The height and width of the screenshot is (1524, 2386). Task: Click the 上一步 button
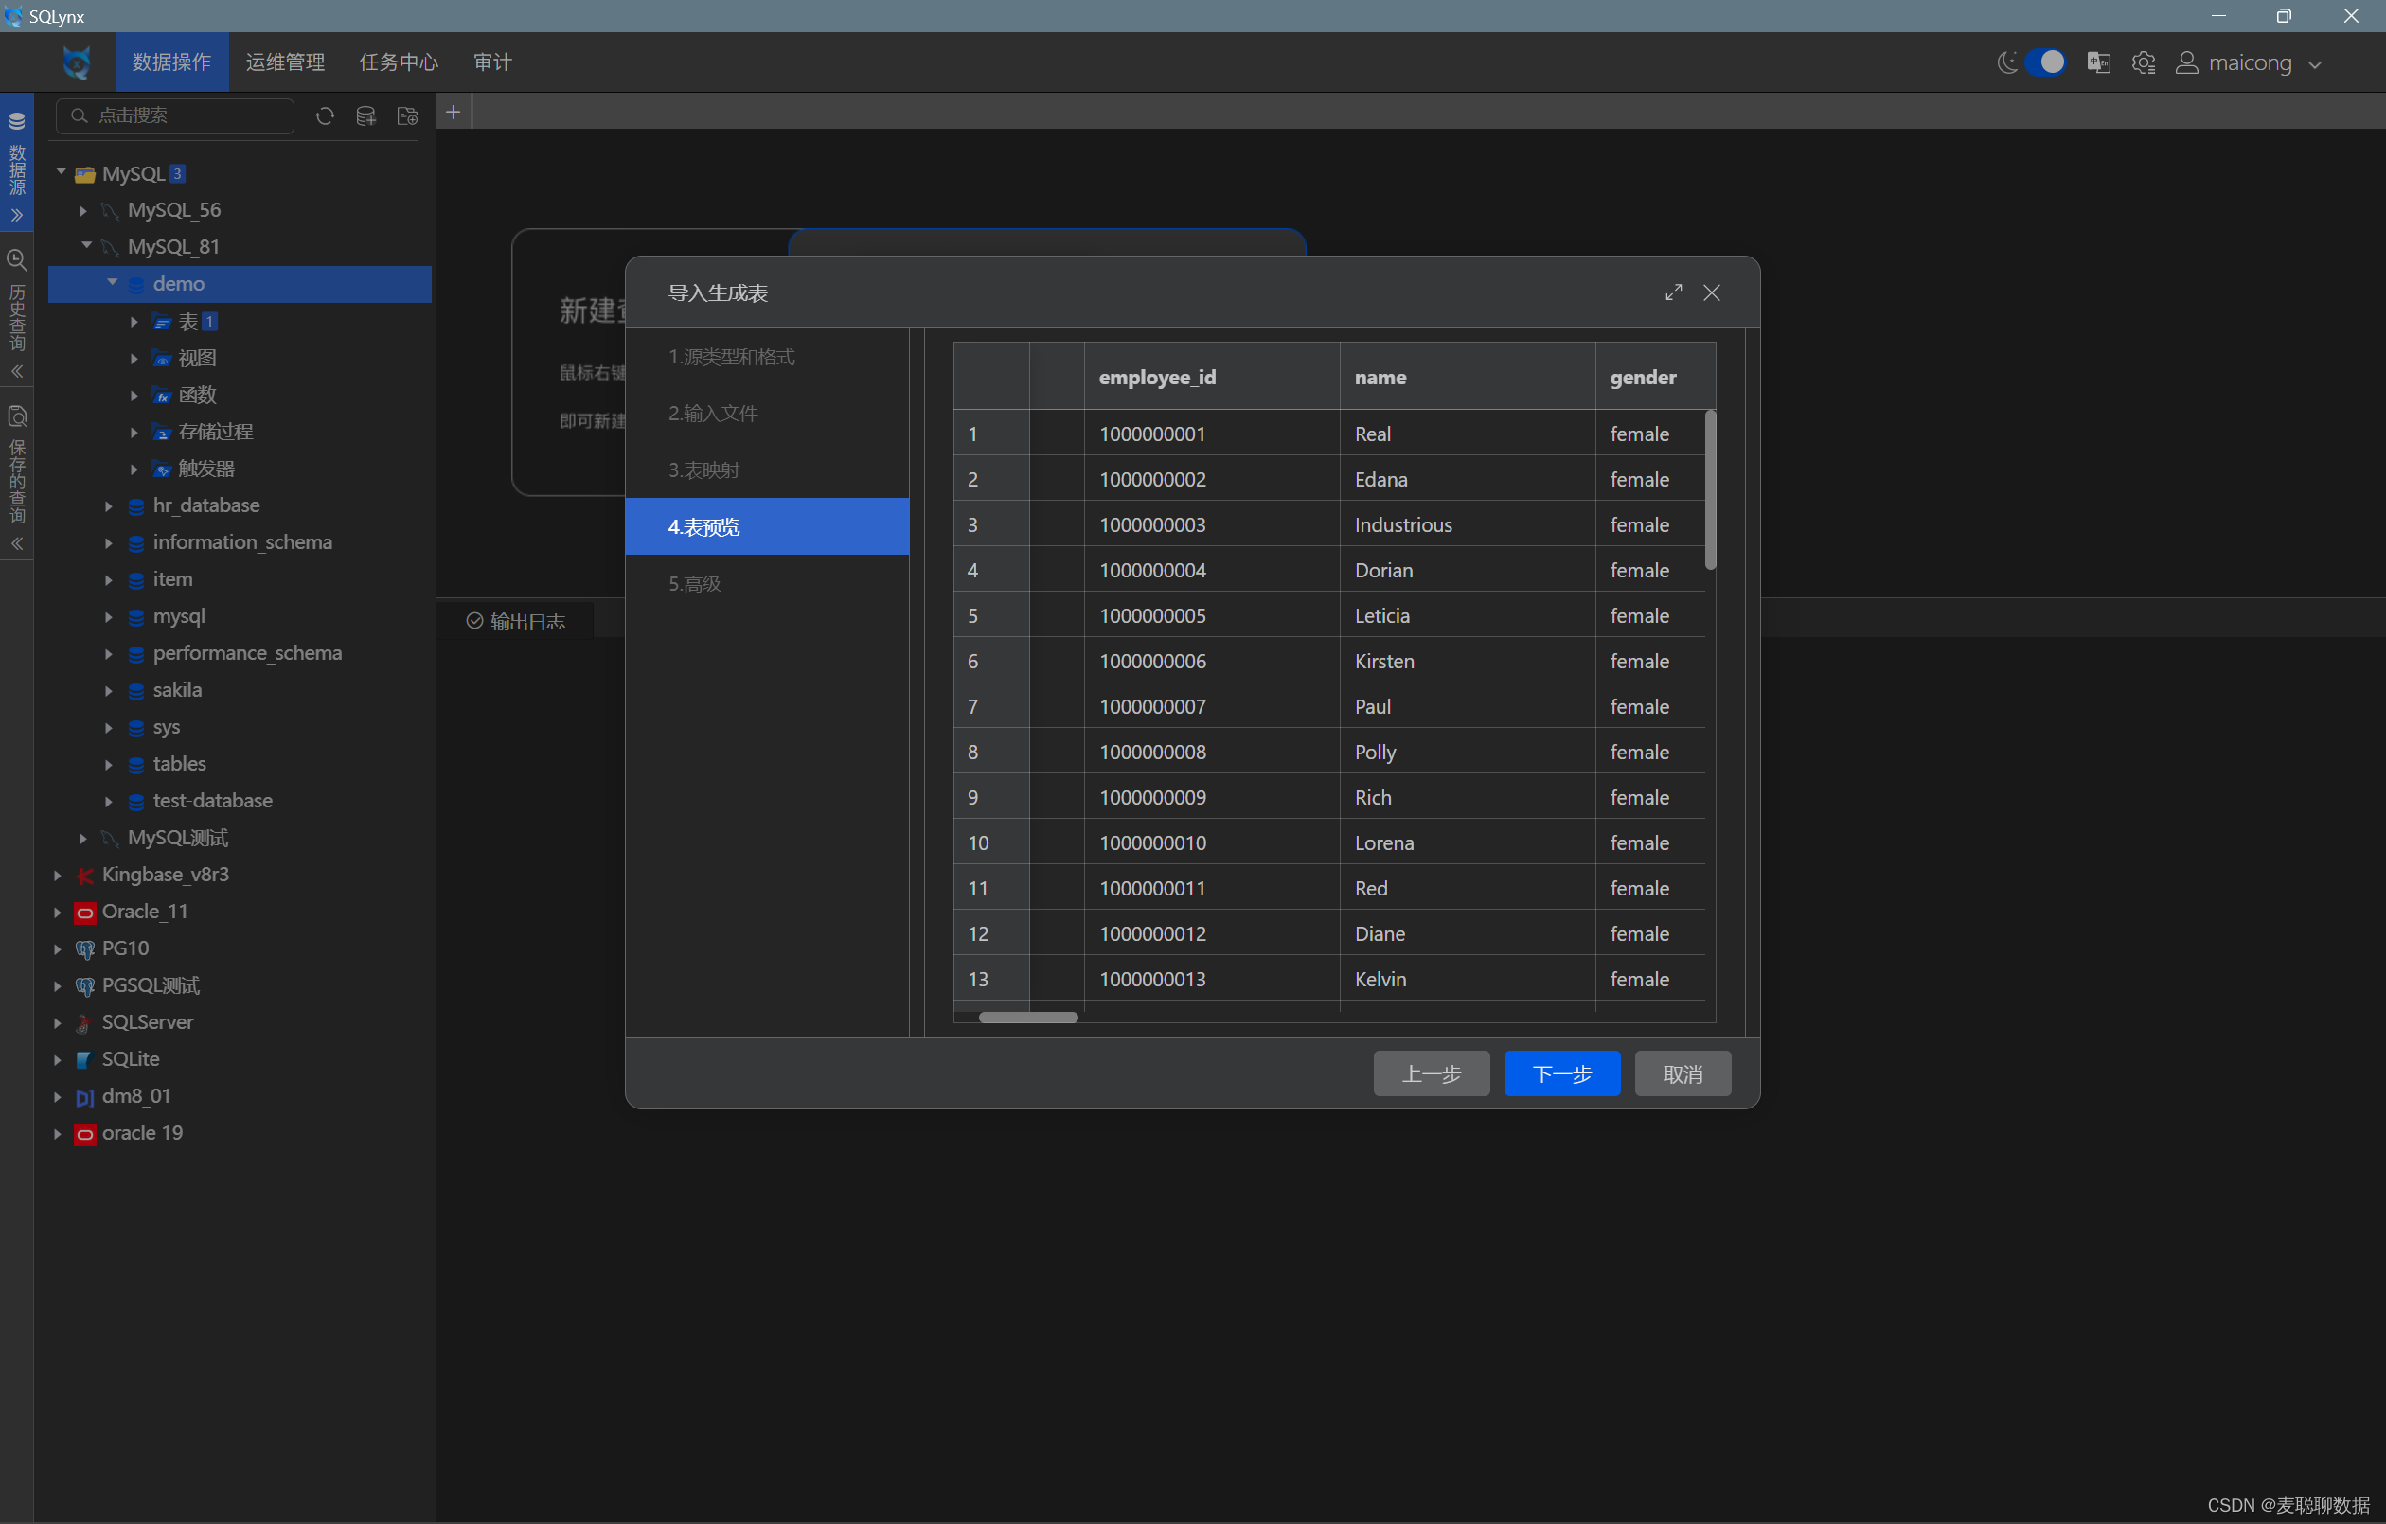click(x=1431, y=1073)
